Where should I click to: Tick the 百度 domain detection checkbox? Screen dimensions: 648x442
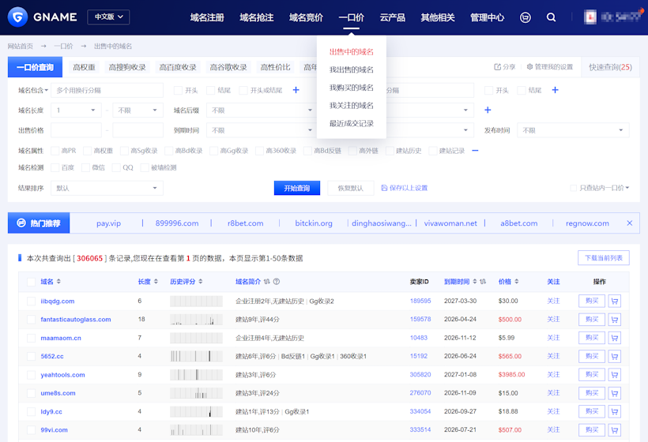tap(55, 167)
